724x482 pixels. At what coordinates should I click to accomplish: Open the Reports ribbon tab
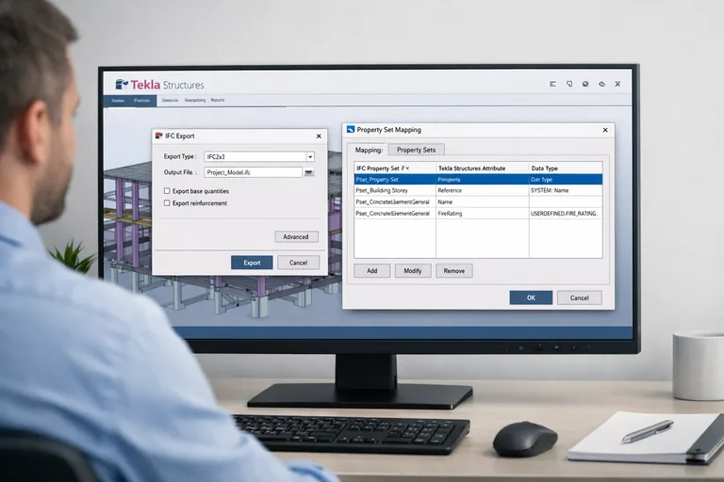(218, 100)
